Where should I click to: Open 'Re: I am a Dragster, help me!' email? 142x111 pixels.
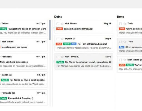92,44
